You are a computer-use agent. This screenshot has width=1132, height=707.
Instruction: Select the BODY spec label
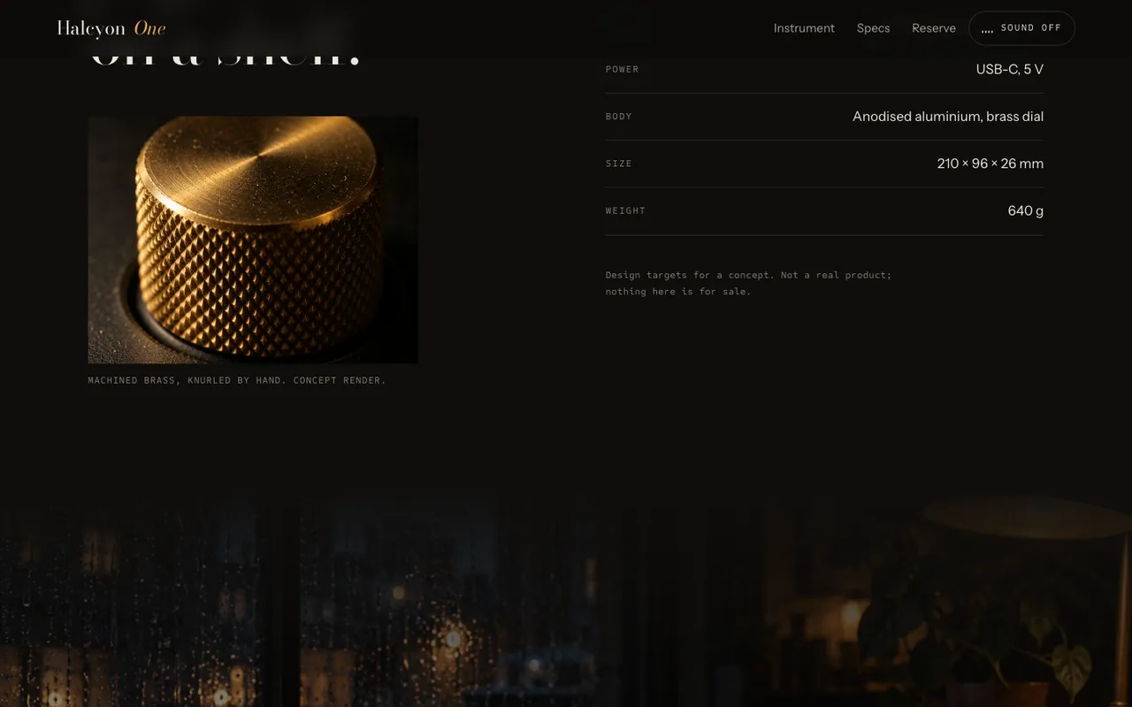click(618, 117)
